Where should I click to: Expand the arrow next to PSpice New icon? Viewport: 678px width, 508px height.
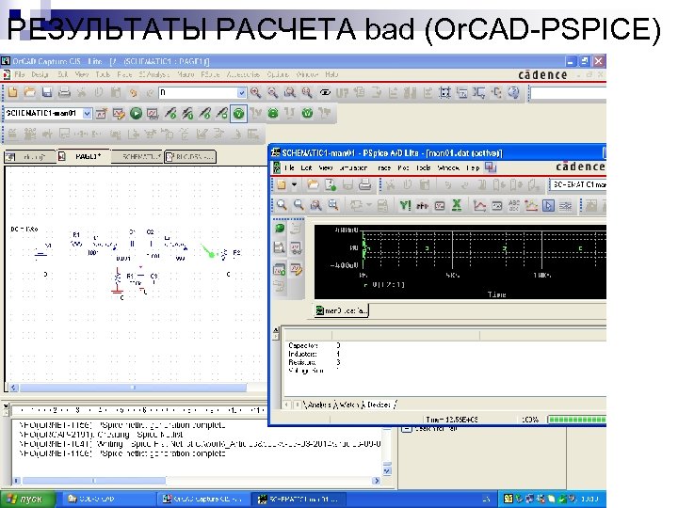(294, 185)
